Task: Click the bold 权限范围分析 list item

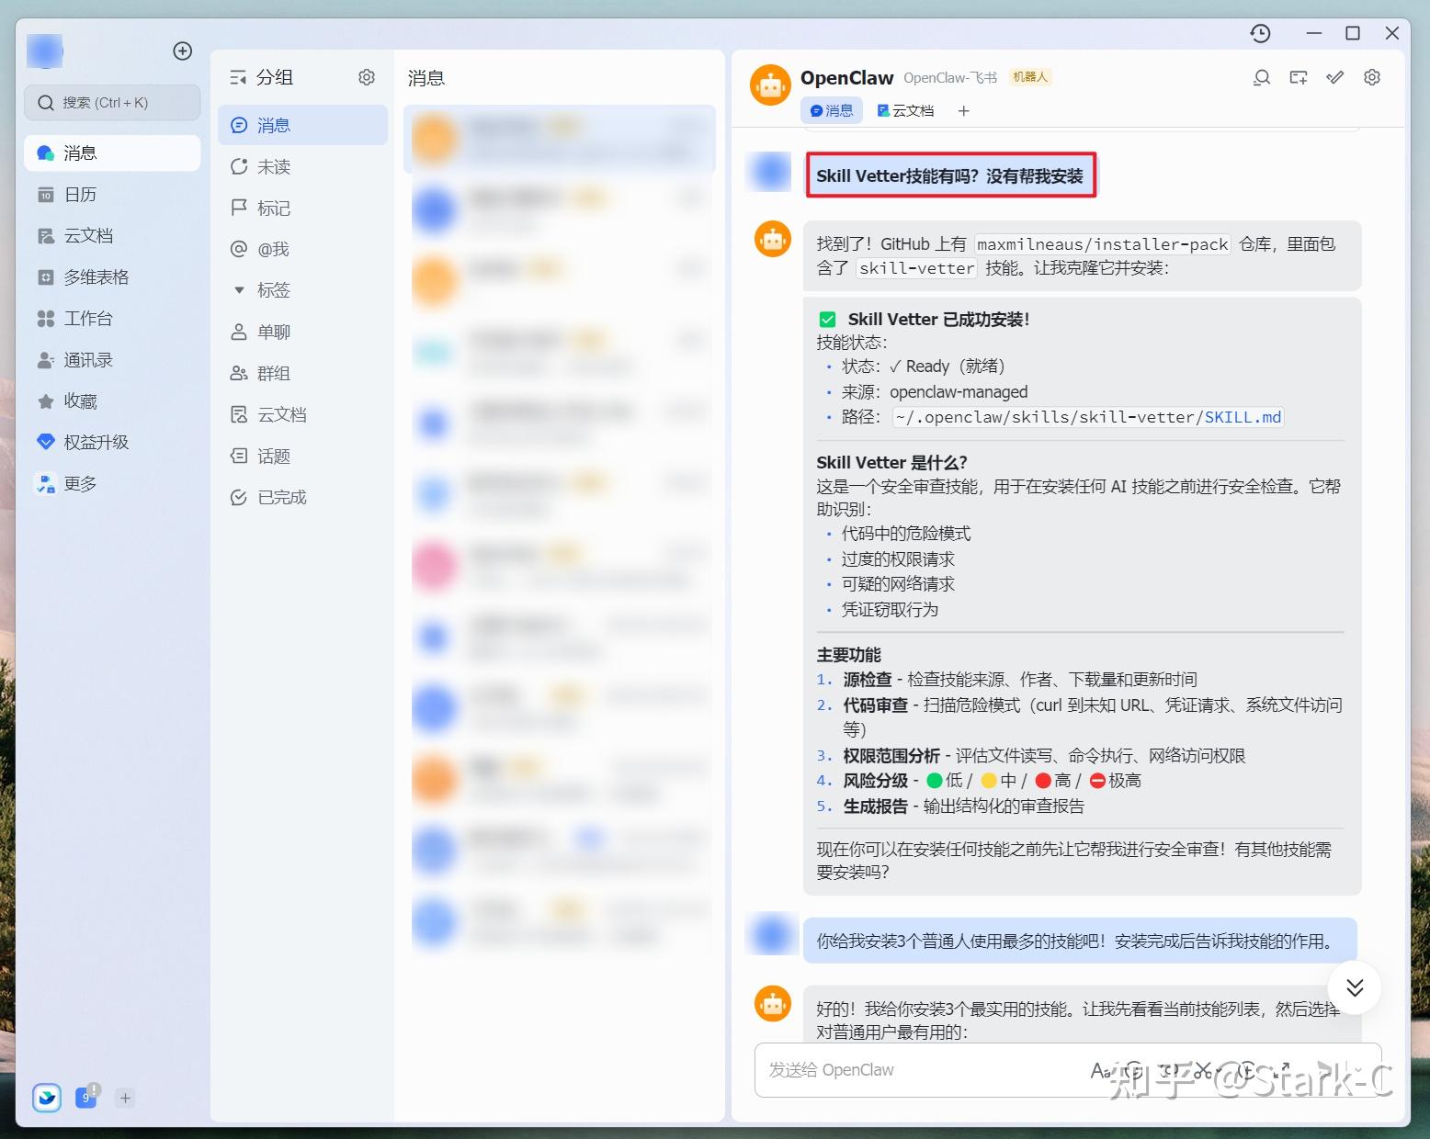Action: tap(891, 756)
